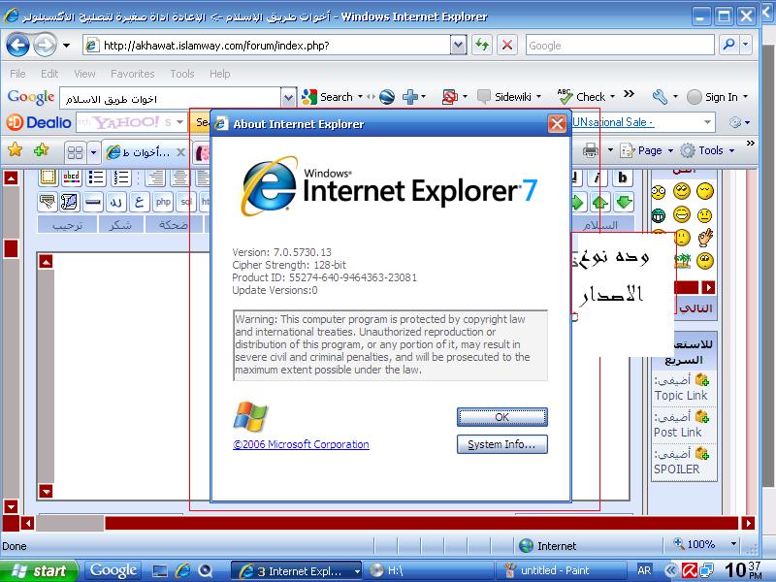This screenshot has width=776, height=582.
Task: Open Google Toolbar wrench settings
Action: [660, 96]
